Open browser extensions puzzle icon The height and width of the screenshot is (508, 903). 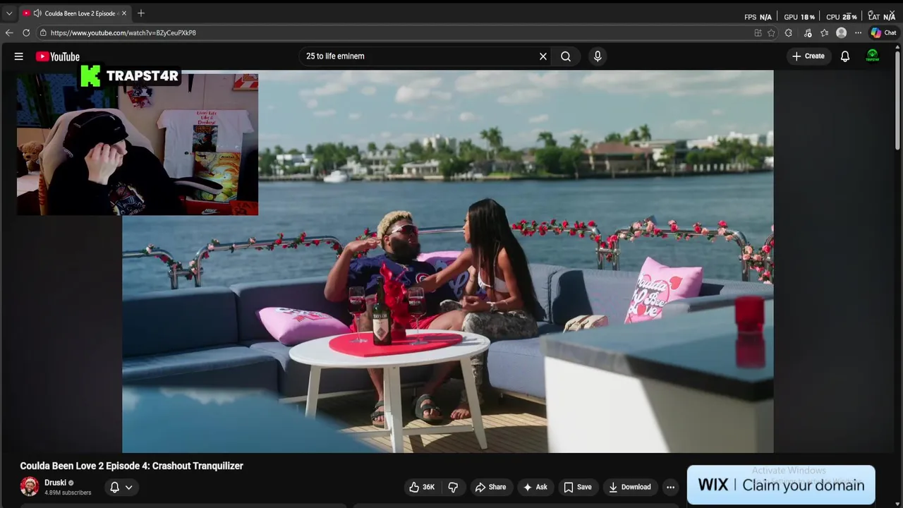[x=789, y=32]
